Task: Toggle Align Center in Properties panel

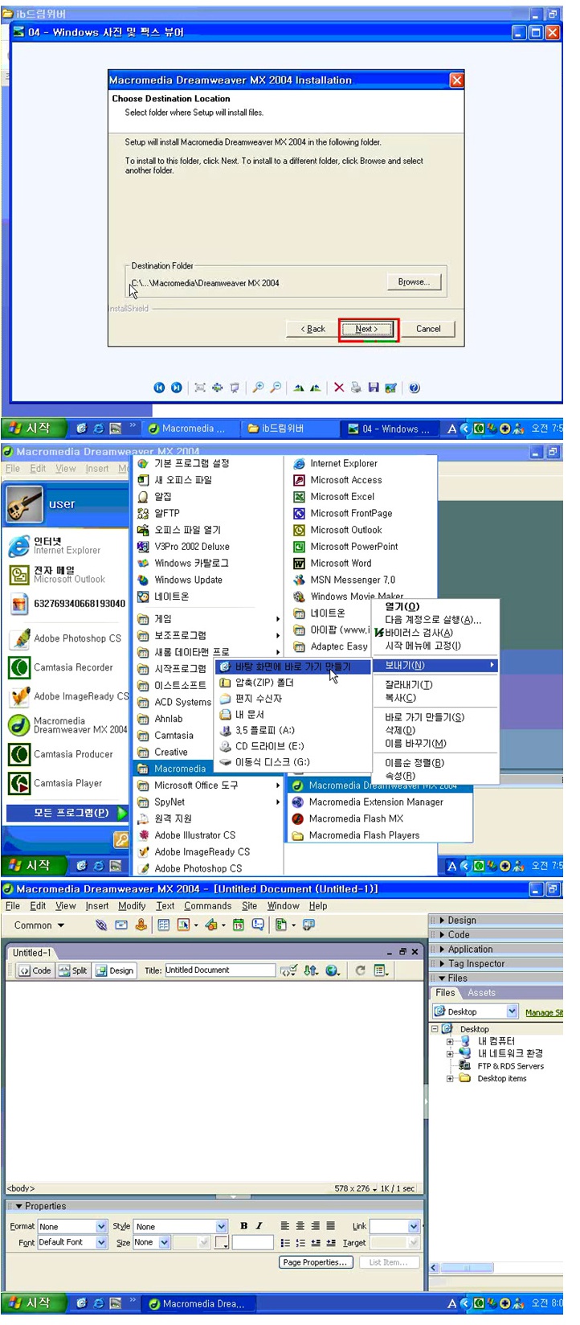Action: (300, 1226)
